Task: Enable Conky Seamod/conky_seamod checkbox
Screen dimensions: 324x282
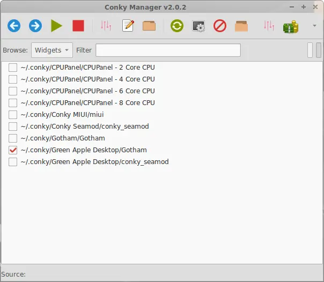Action: coord(13,127)
